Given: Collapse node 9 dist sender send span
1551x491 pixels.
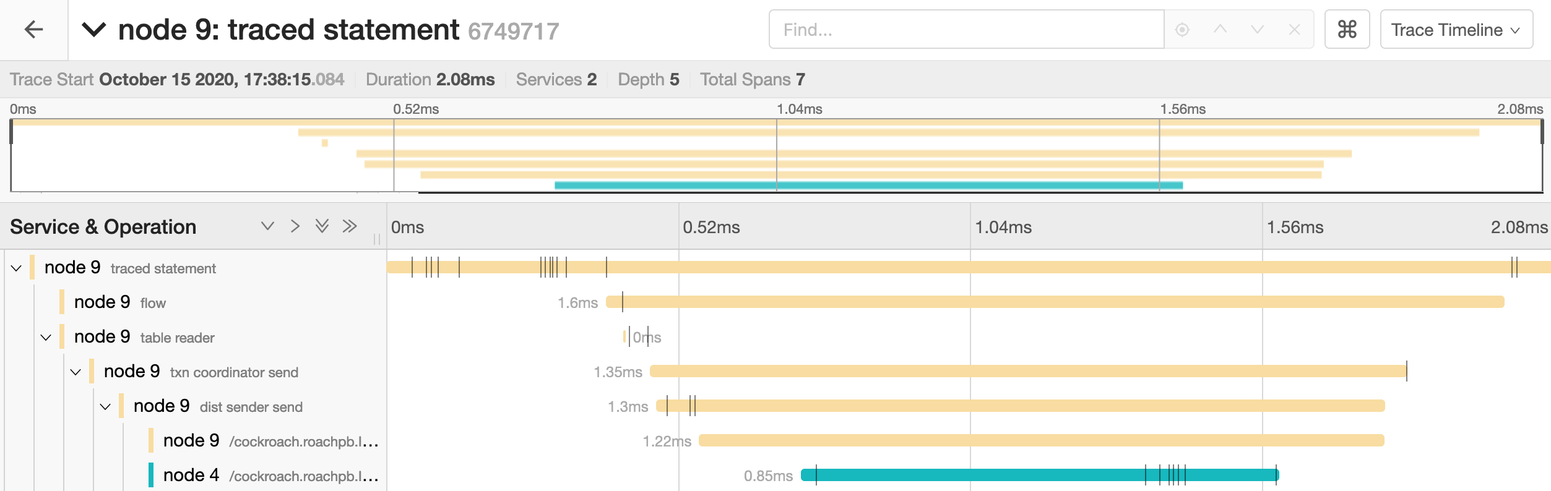Looking at the screenshot, I should (105, 406).
